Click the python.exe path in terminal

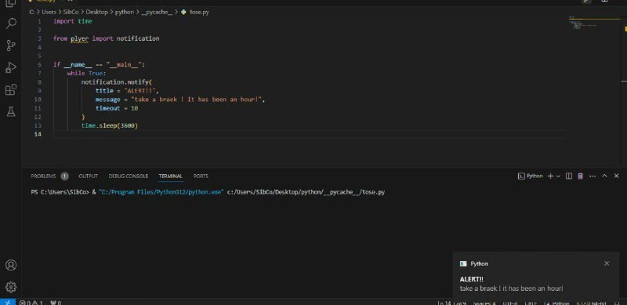(x=161, y=192)
